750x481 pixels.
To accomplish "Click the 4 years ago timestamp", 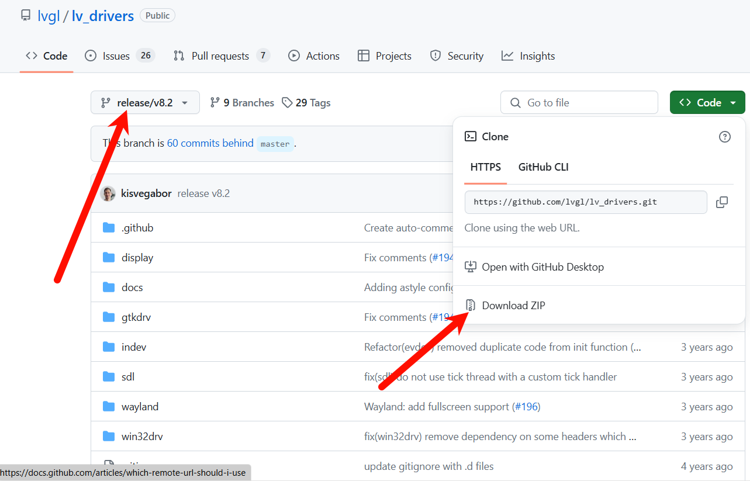I will [707, 466].
